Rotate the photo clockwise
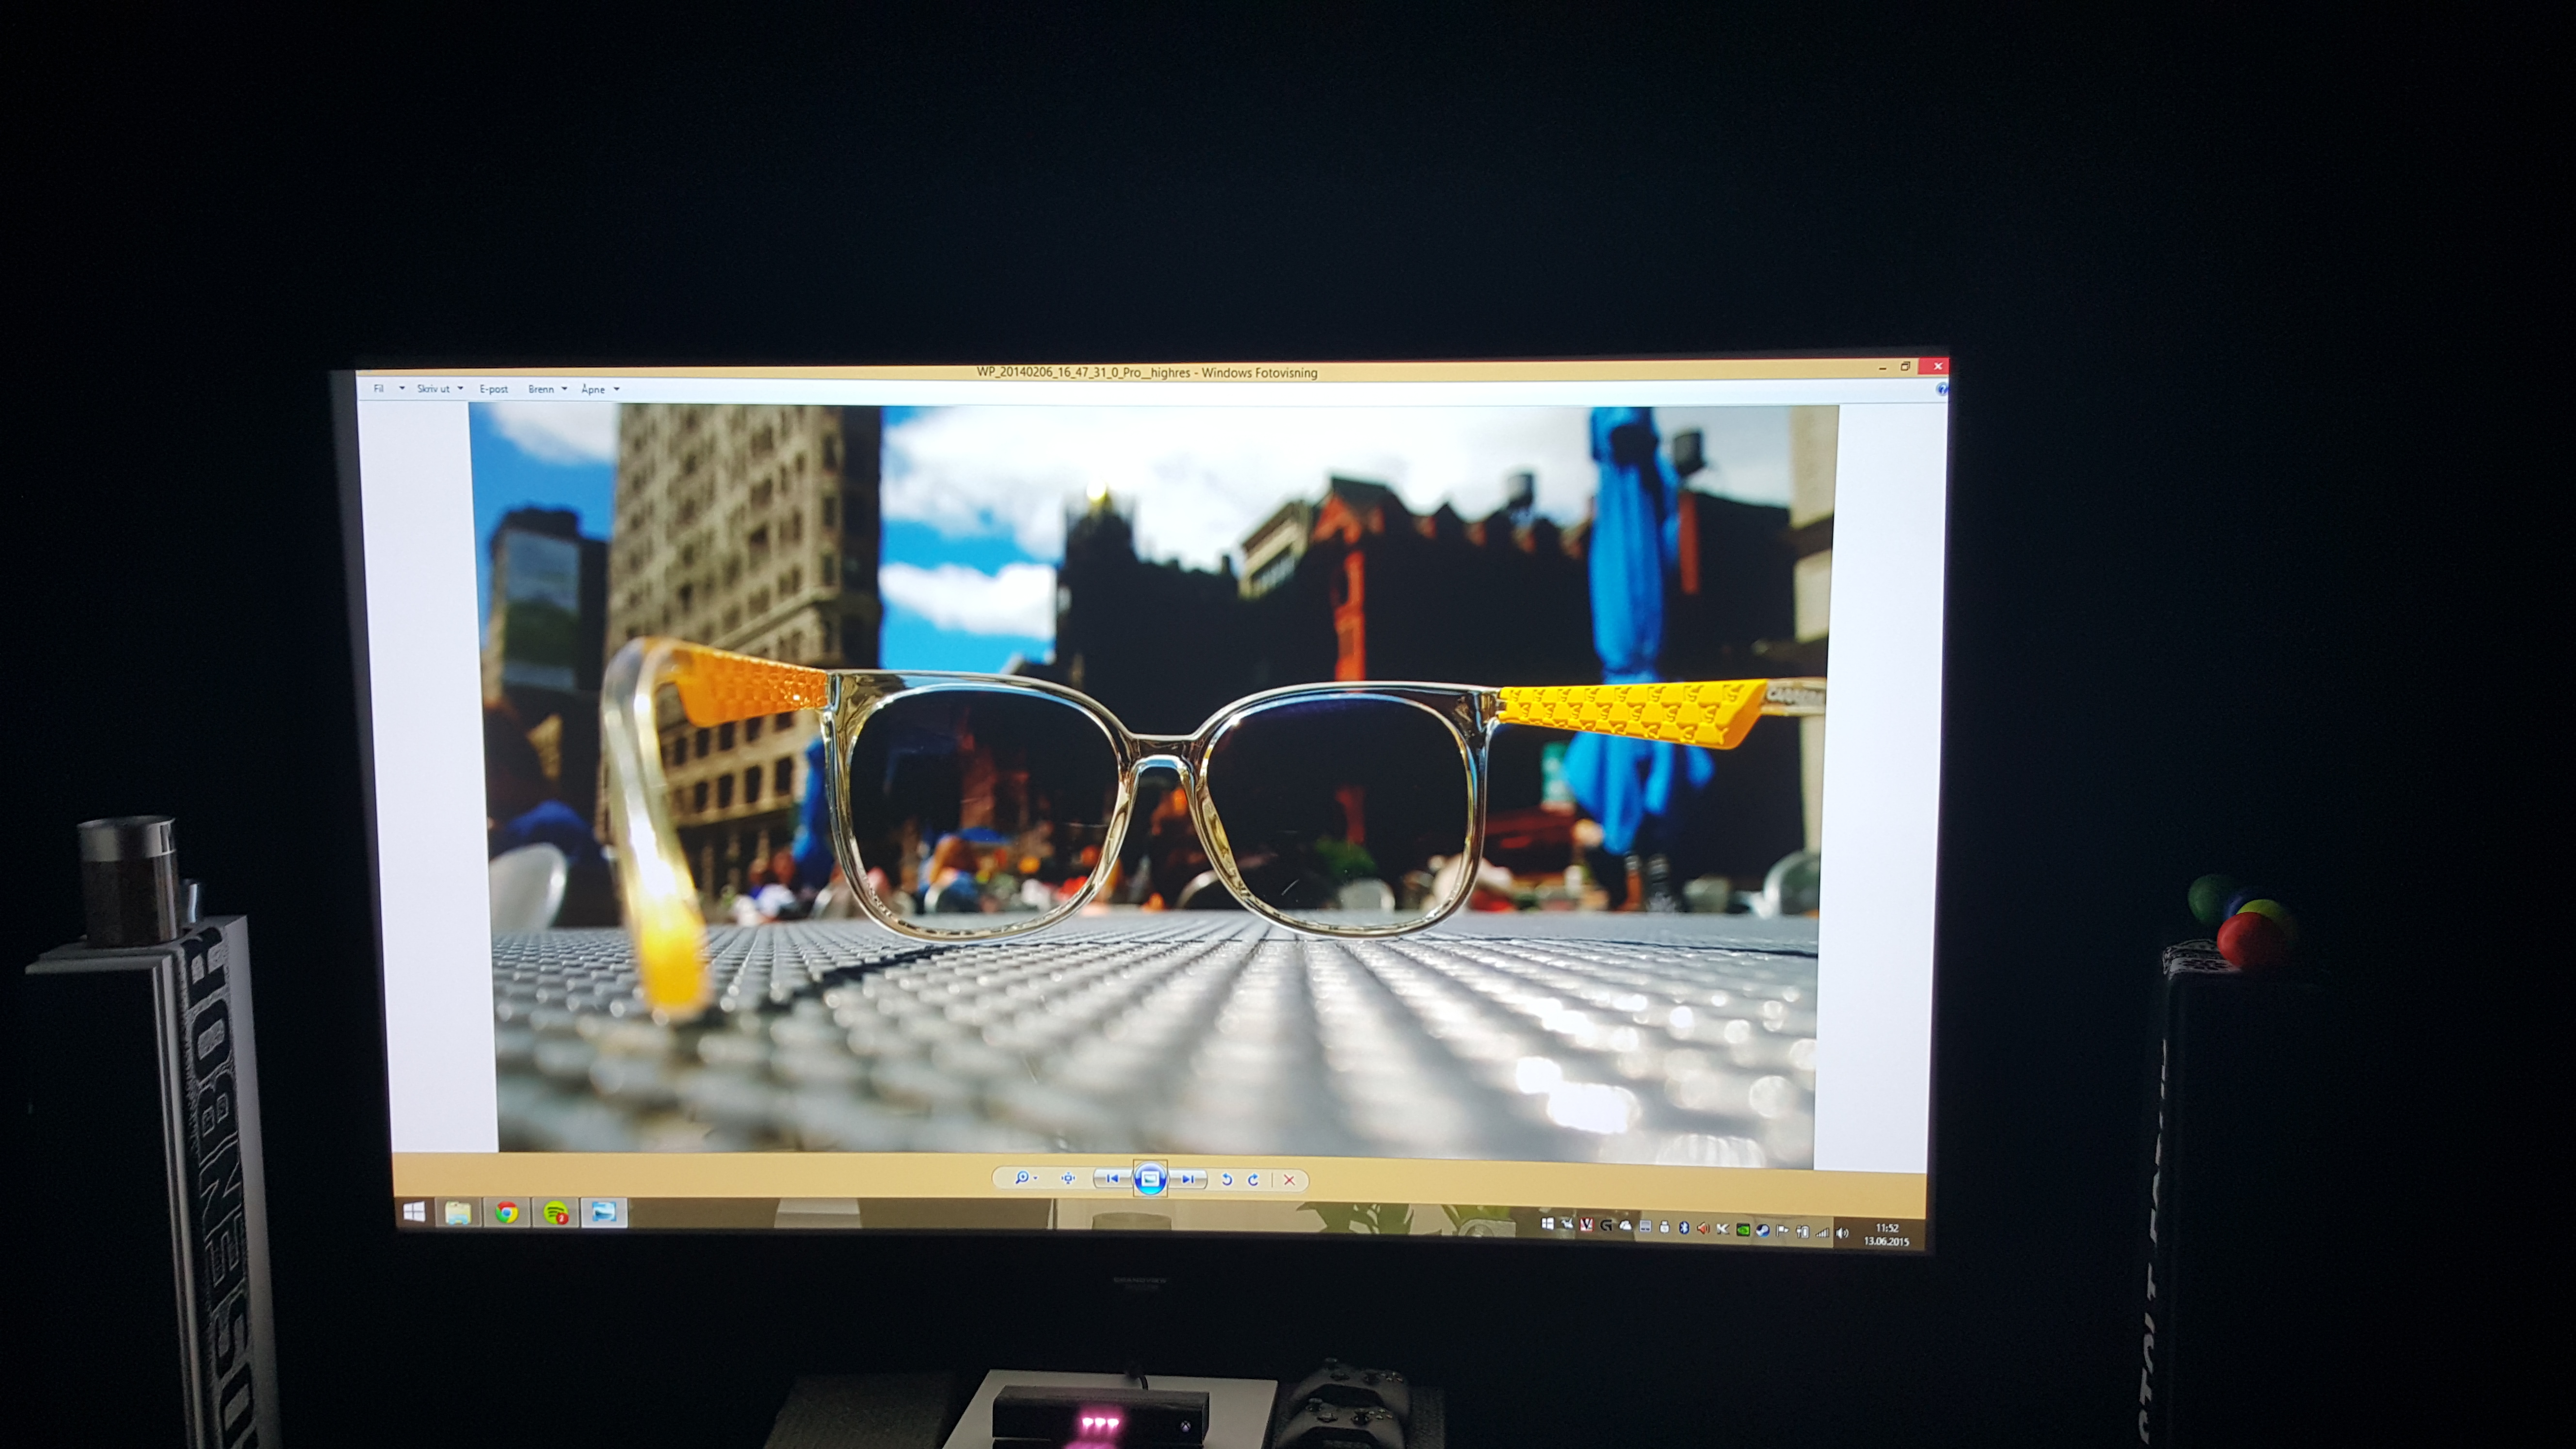This screenshot has width=2576, height=1449. point(1253,1180)
